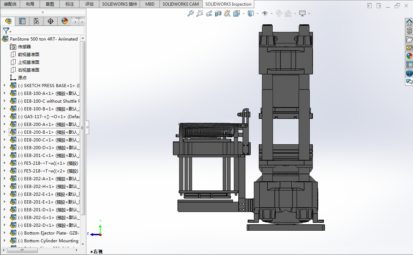Click the left manager-tab scroll arrow

coord(75,22)
